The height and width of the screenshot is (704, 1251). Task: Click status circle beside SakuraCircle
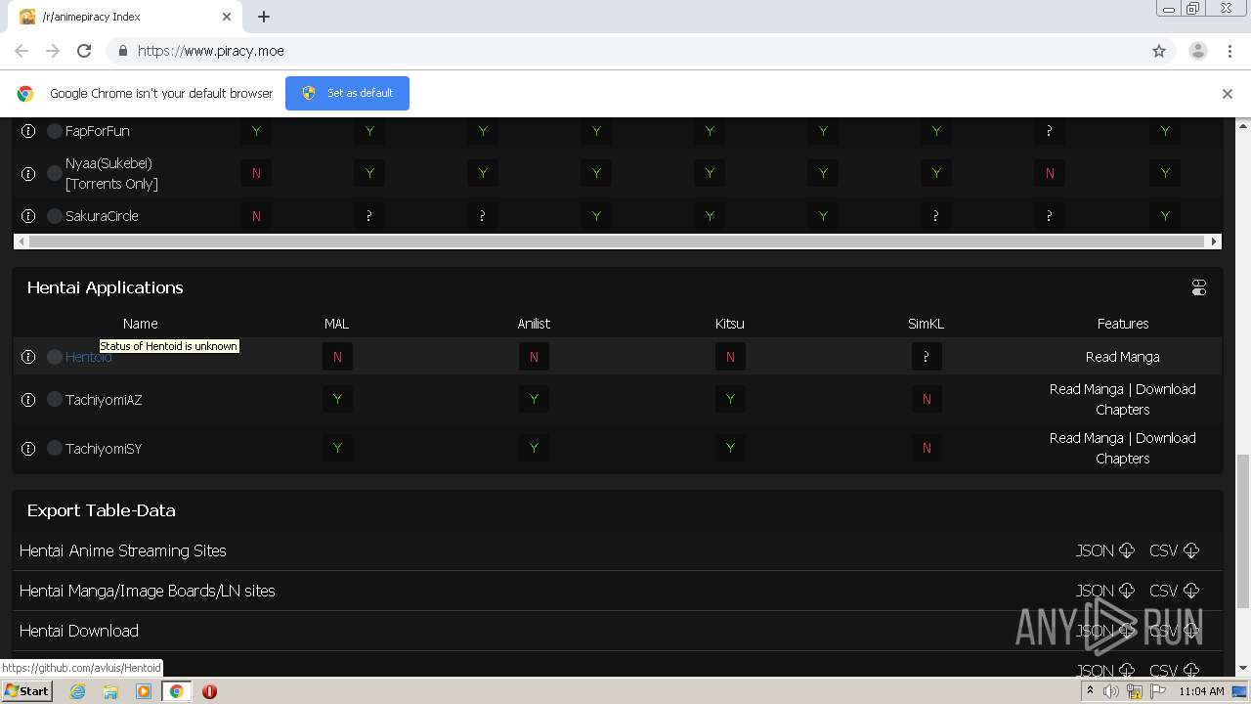tap(55, 216)
